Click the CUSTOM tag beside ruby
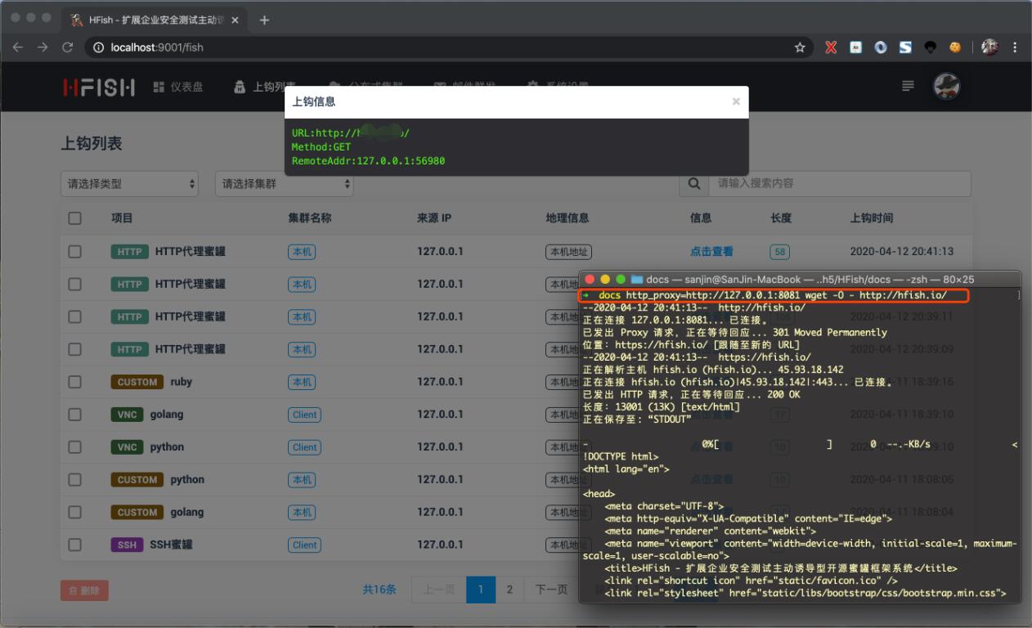Viewport: 1032px width, 628px height. tap(137, 382)
